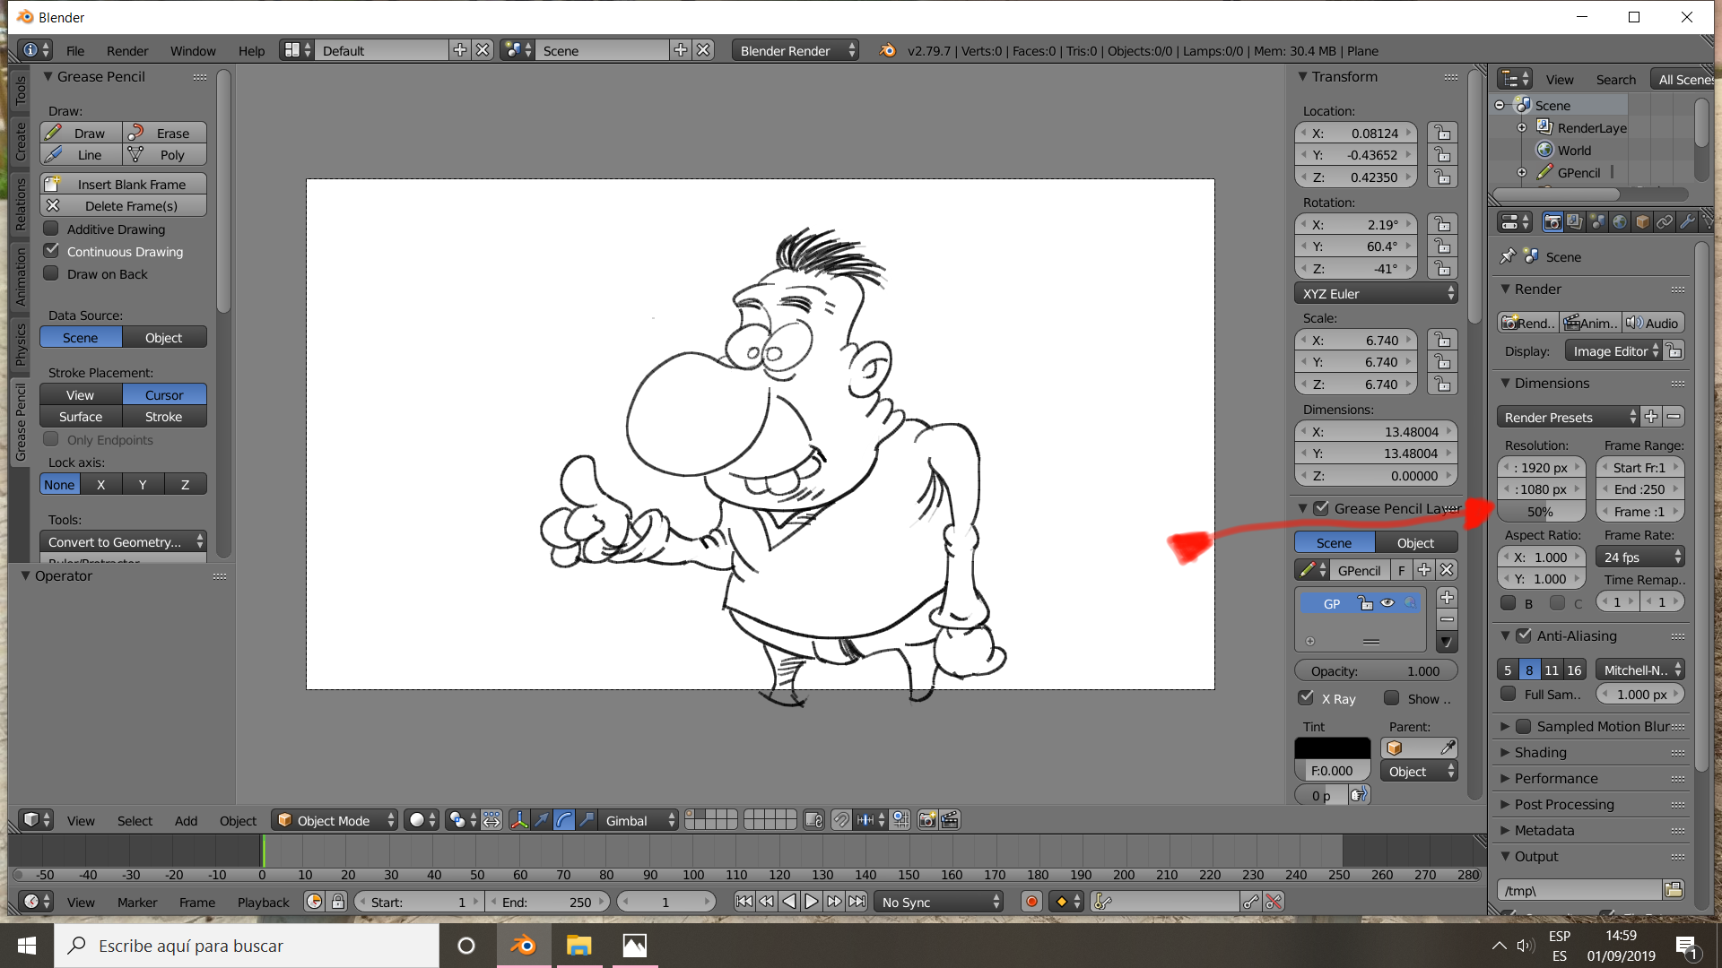Viewport: 1722px width, 968px height.
Task: Toggle Continuous Drawing checkbox
Action: (52, 251)
